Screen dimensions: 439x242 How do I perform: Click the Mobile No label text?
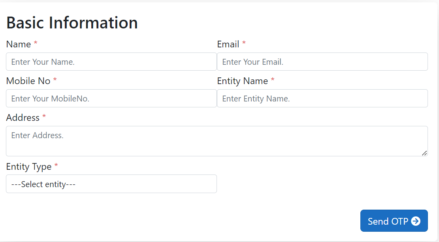coord(28,81)
